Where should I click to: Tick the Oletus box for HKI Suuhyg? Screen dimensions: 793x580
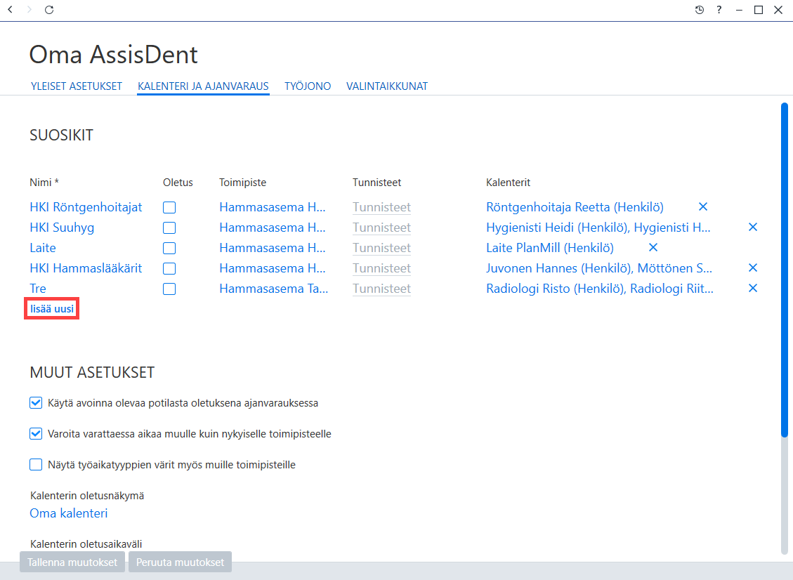point(169,228)
